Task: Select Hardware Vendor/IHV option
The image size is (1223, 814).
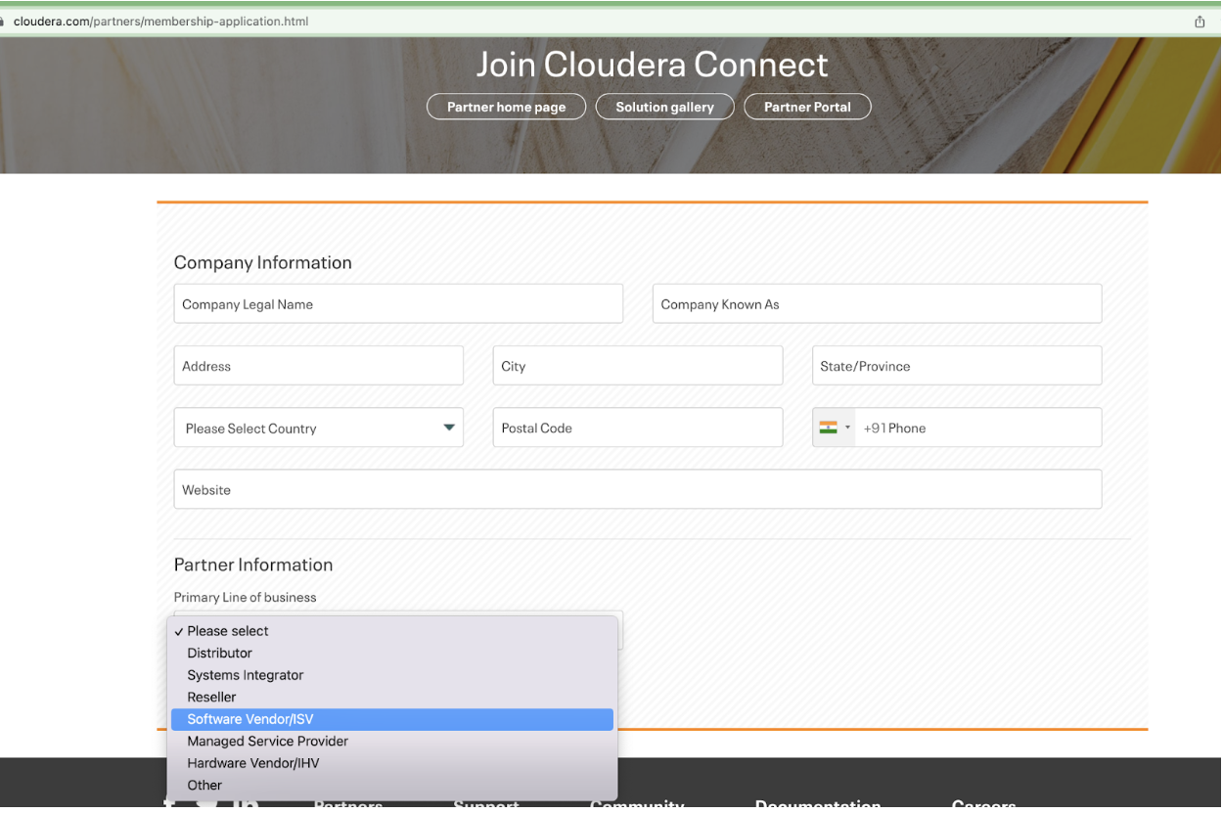Action: pyautogui.click(x=392, y=763)
